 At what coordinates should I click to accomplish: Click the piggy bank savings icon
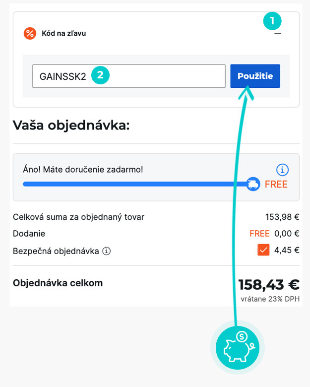click(238, 346)
